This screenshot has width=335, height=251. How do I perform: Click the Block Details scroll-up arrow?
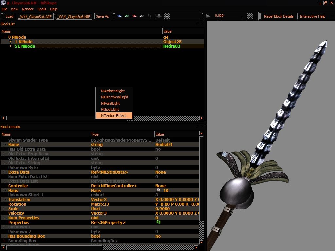pos(201,134)
